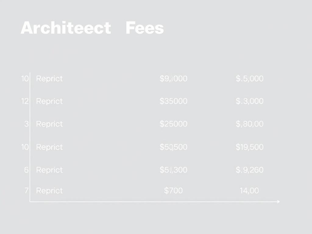
Task: Click the $35000 amount
Action: pos(173,101)
